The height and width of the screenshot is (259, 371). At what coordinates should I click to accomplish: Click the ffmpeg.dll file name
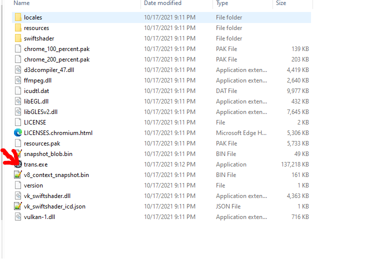(x=37, y=80)
